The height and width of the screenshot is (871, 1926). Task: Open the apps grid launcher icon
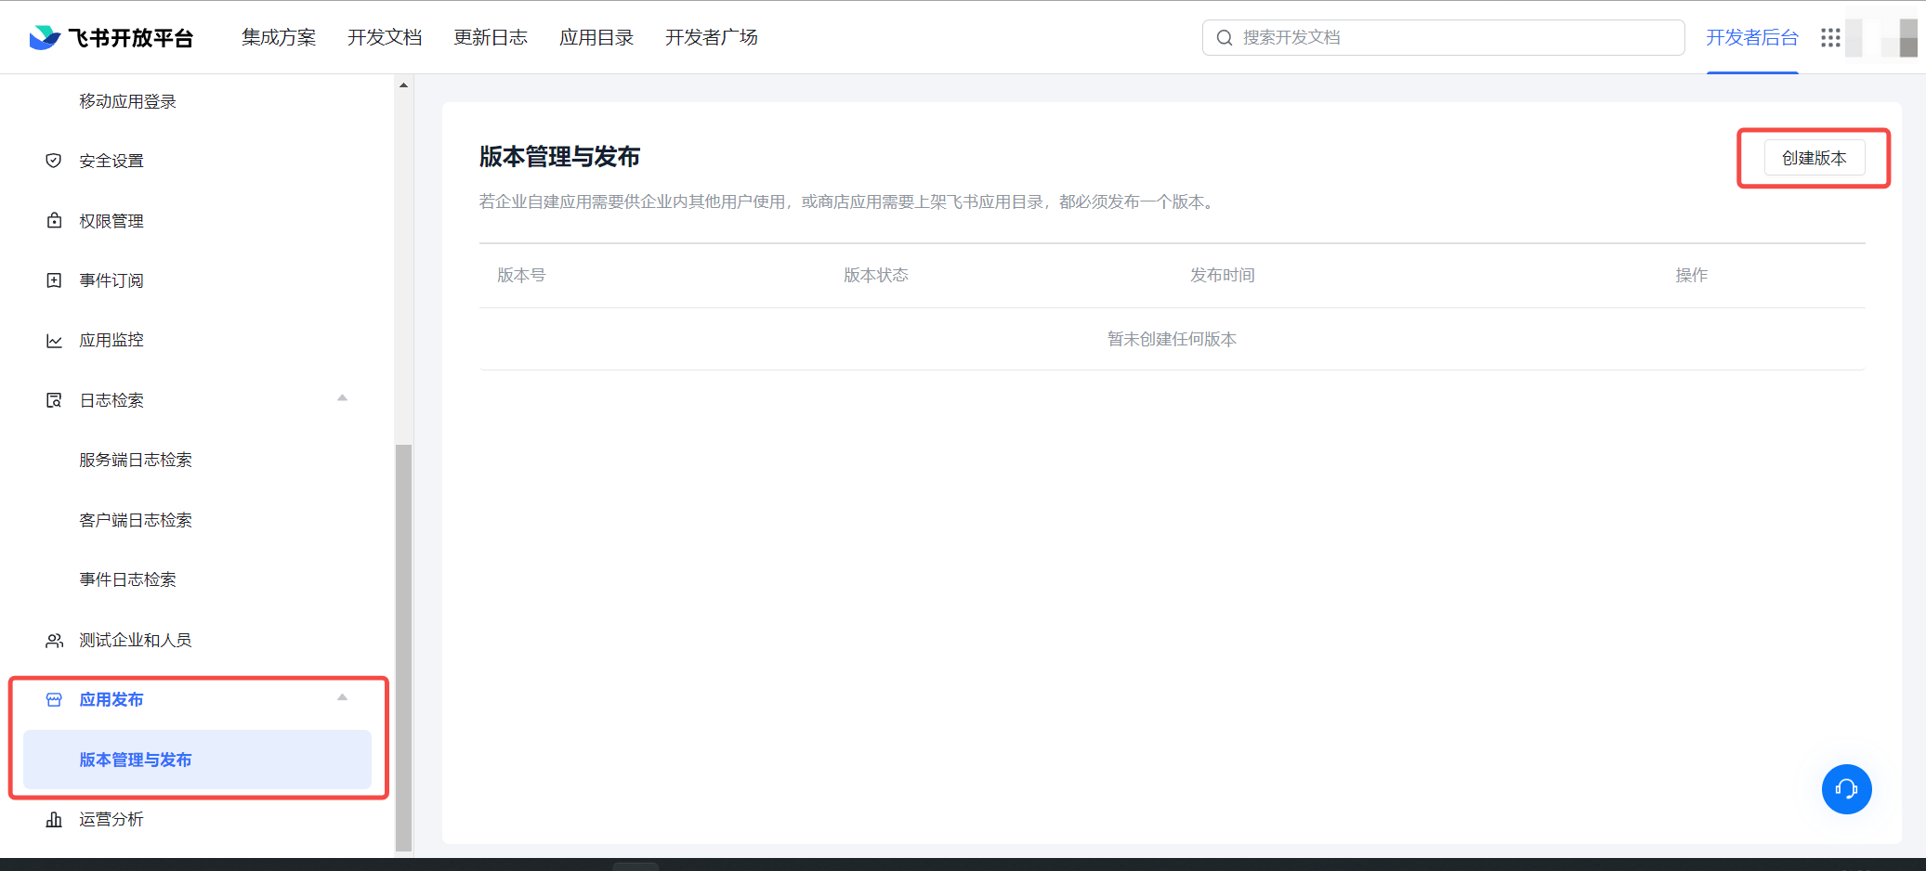click(x=1829, y=37)
